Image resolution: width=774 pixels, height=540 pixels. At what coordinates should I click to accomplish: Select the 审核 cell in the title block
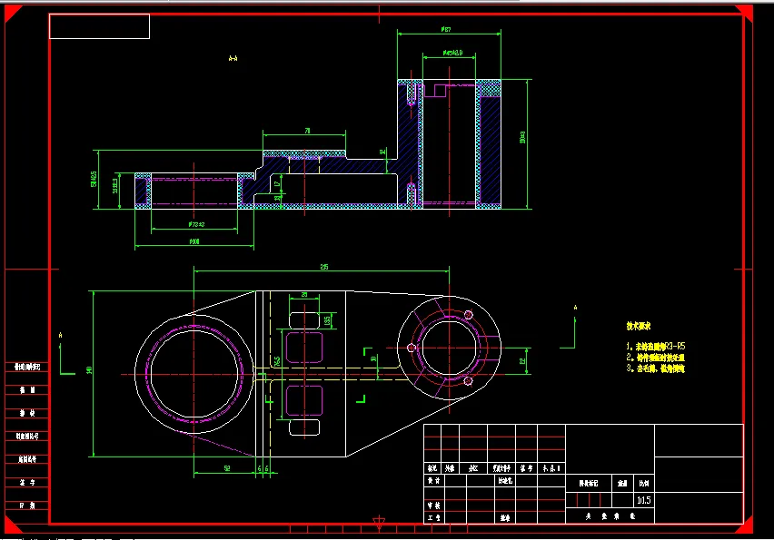pos(434,506)
